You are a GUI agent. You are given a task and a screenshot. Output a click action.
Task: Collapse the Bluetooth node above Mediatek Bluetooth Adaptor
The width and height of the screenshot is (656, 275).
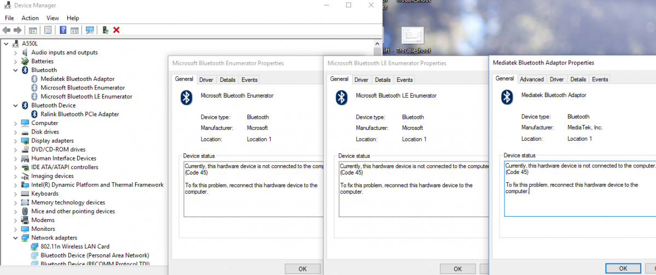pyautogui.click(x=16, y=70)
